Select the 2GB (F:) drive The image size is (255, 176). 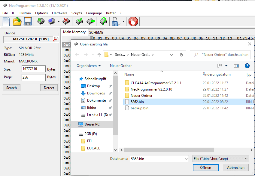tap(91, 134)
